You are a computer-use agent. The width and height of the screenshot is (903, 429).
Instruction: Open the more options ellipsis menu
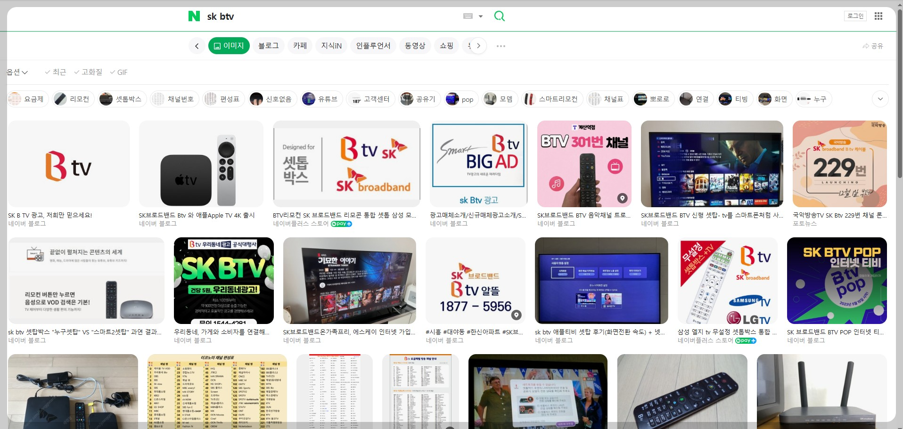click(501, 46)
